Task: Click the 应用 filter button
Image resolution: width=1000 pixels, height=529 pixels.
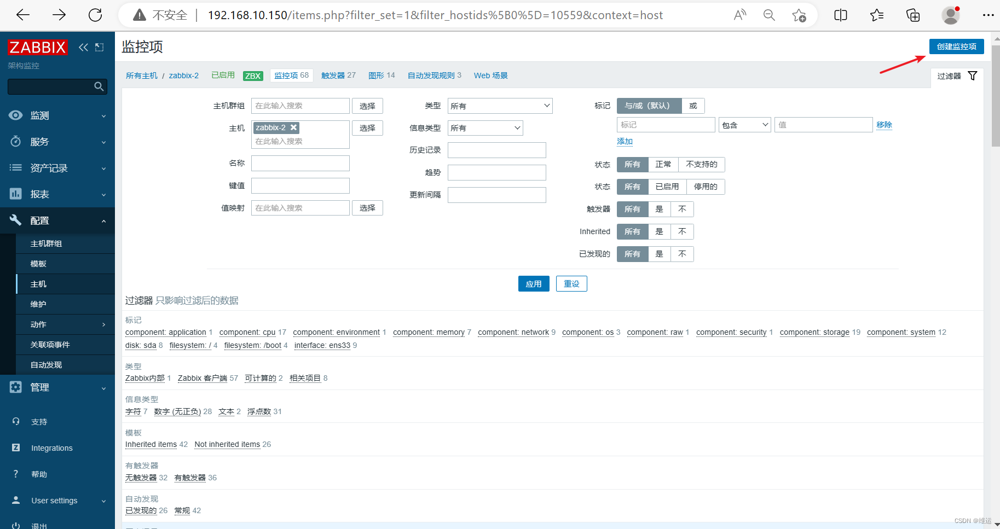Action: coord(534,284)
